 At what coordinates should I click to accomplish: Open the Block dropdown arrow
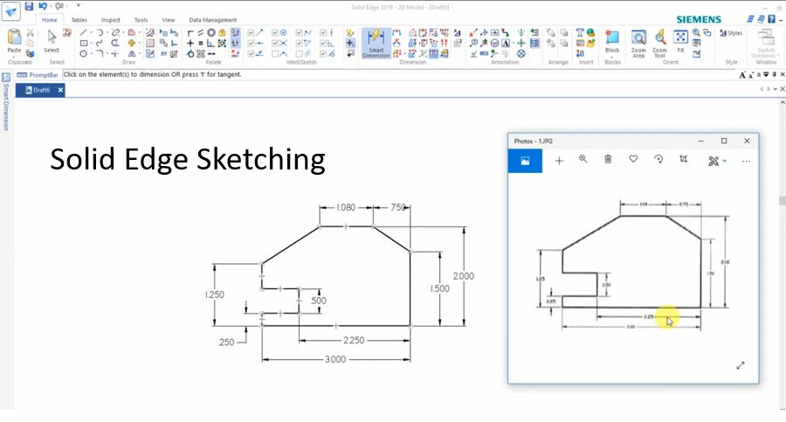click(x=612, y=57)
